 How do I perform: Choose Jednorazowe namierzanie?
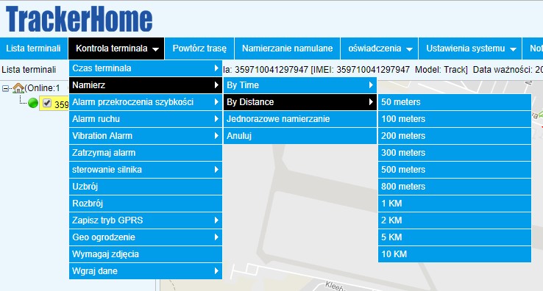pos(300,119)
